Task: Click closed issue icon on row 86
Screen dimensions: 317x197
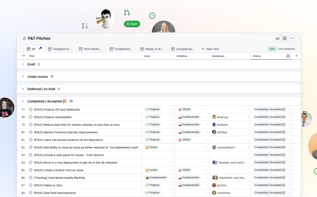Action: click(30, 178)
